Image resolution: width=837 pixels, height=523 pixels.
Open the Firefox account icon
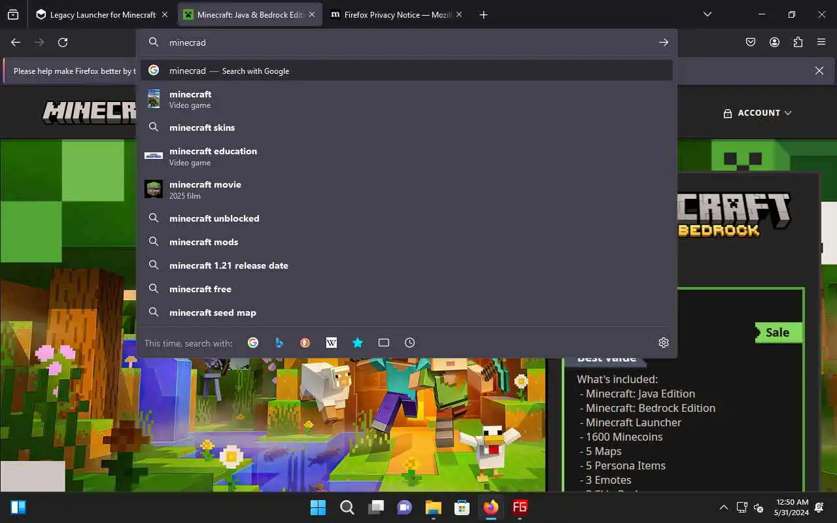pos(774,42)
